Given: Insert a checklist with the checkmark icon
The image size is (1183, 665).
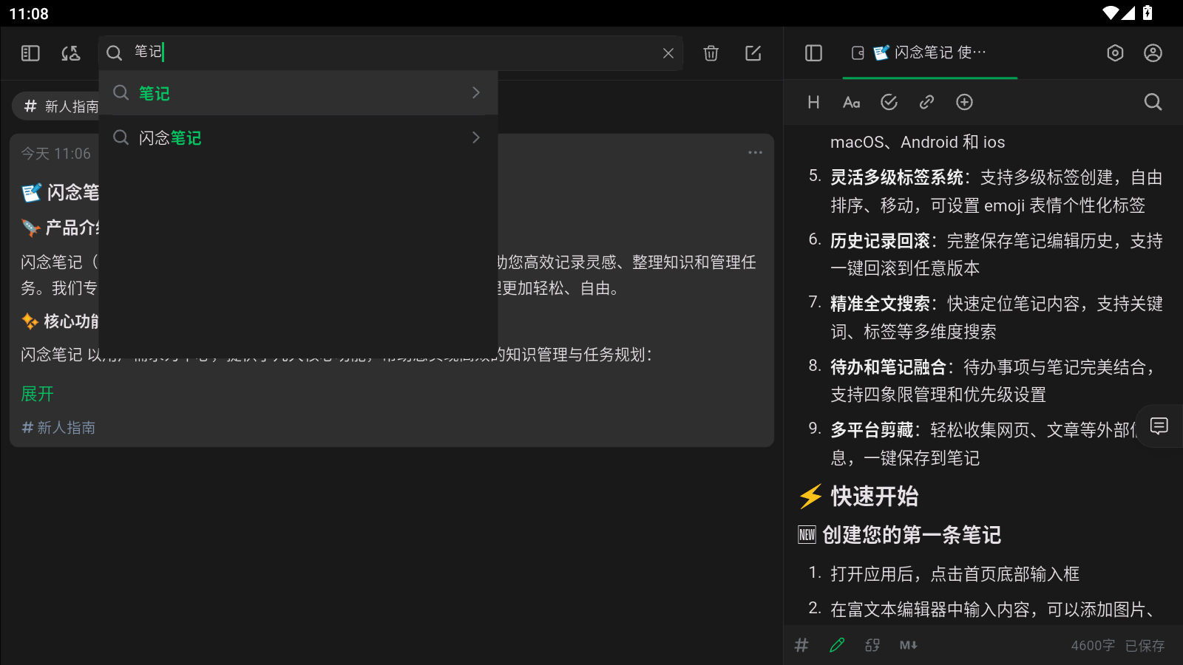Looking at the screenshot, I should point(889,102).
